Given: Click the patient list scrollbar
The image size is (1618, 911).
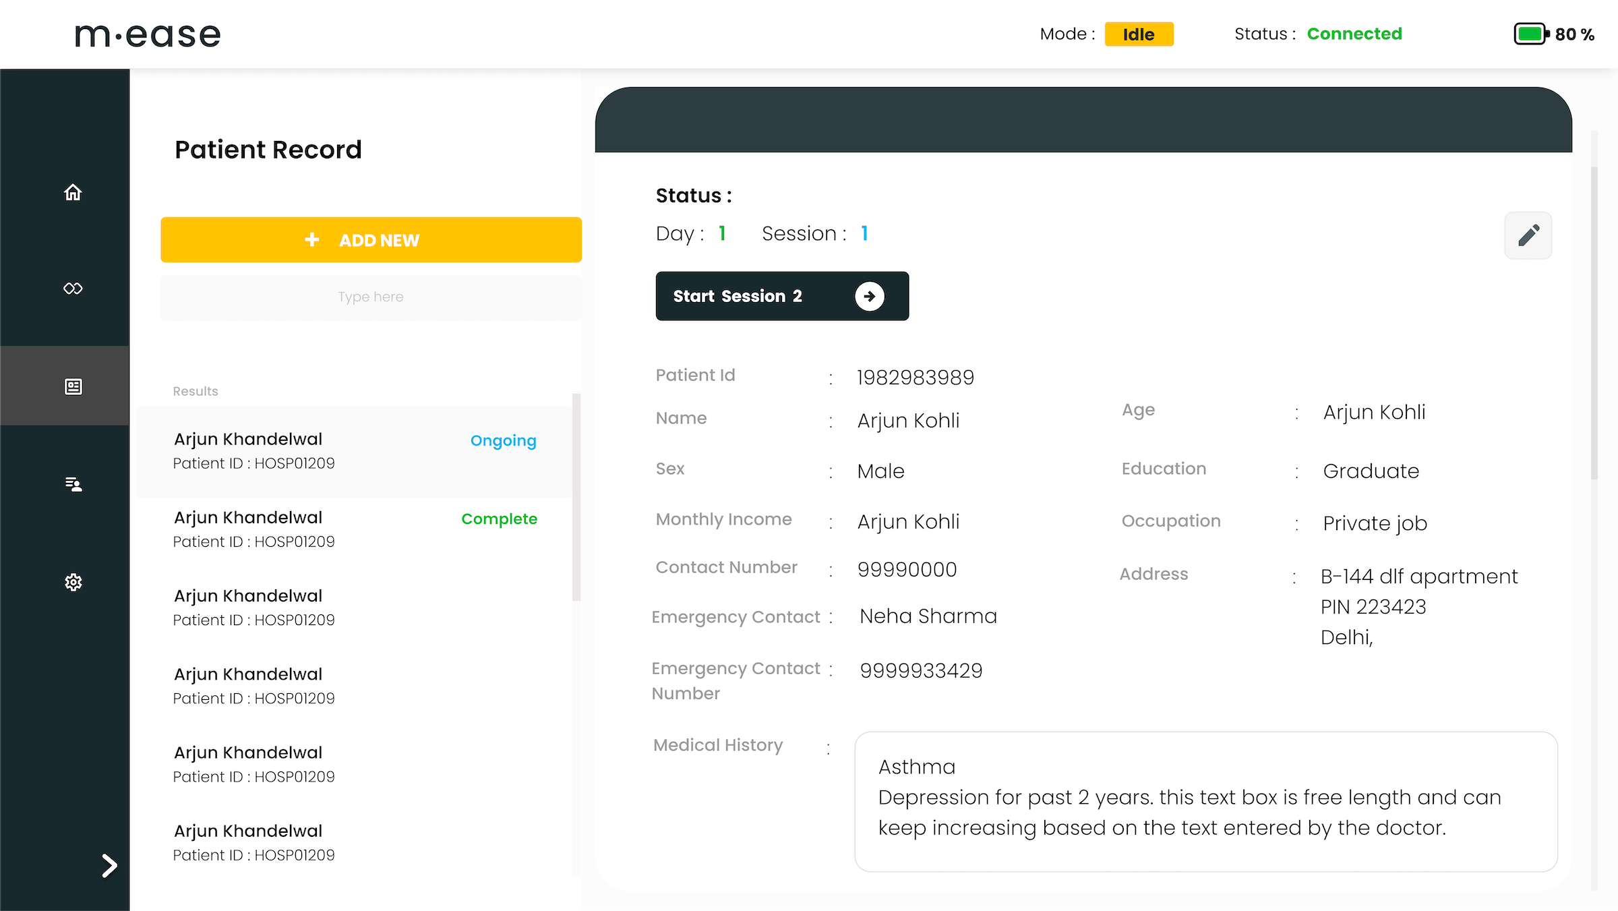Looking at the screenshot, I should pyautogui.click(x=576, y=498).
